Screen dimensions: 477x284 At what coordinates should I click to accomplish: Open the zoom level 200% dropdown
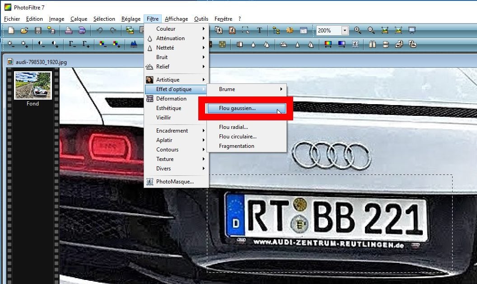pyautogui.click(x=344, y=30)
